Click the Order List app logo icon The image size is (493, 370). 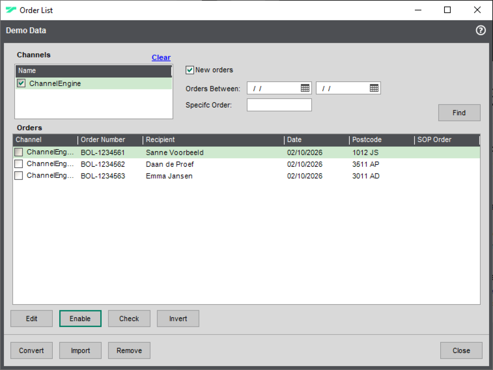coord(11,10)
